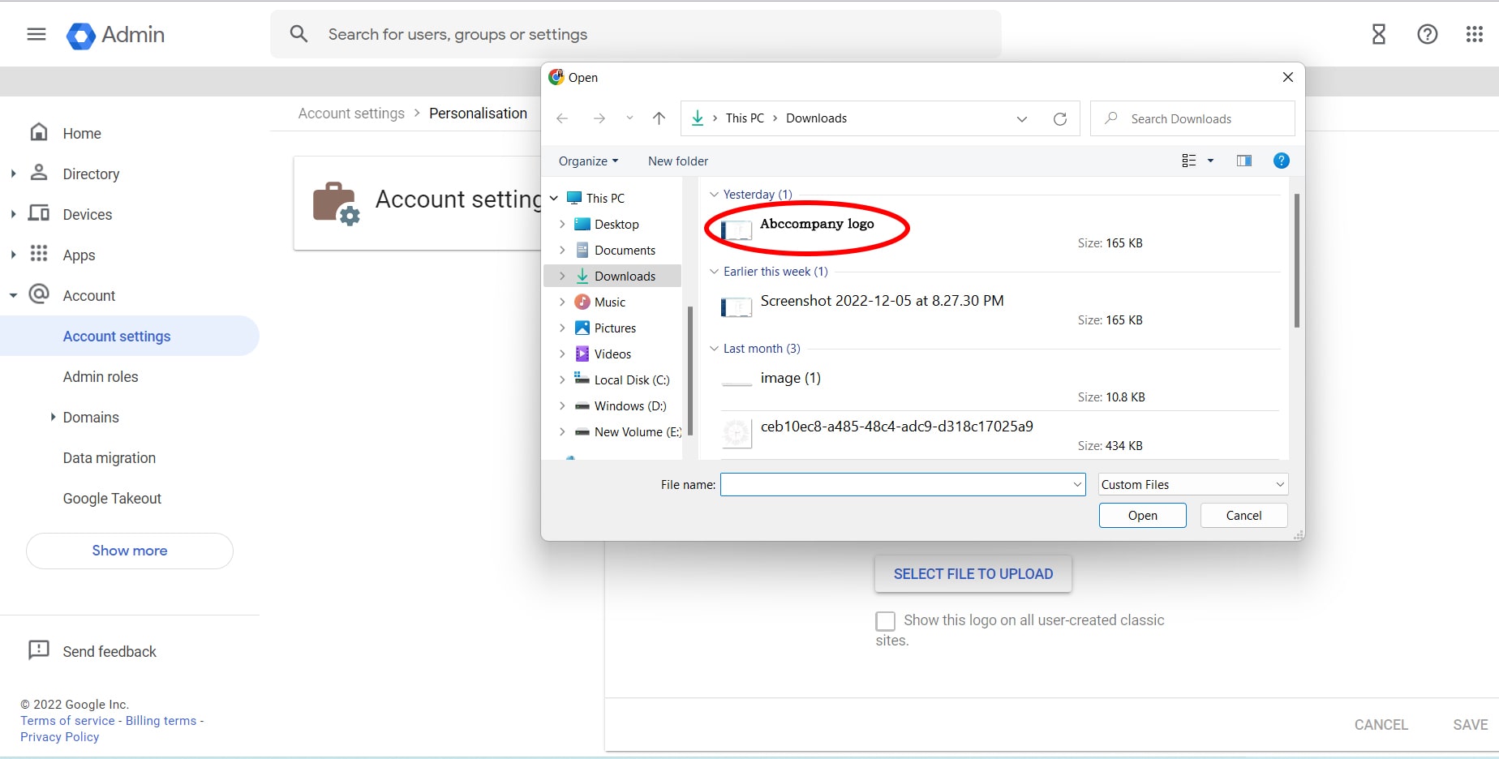Open the Google apps grid icon
The height and width of the screenshot is (759, 1499).
[x=1475, y=34]
